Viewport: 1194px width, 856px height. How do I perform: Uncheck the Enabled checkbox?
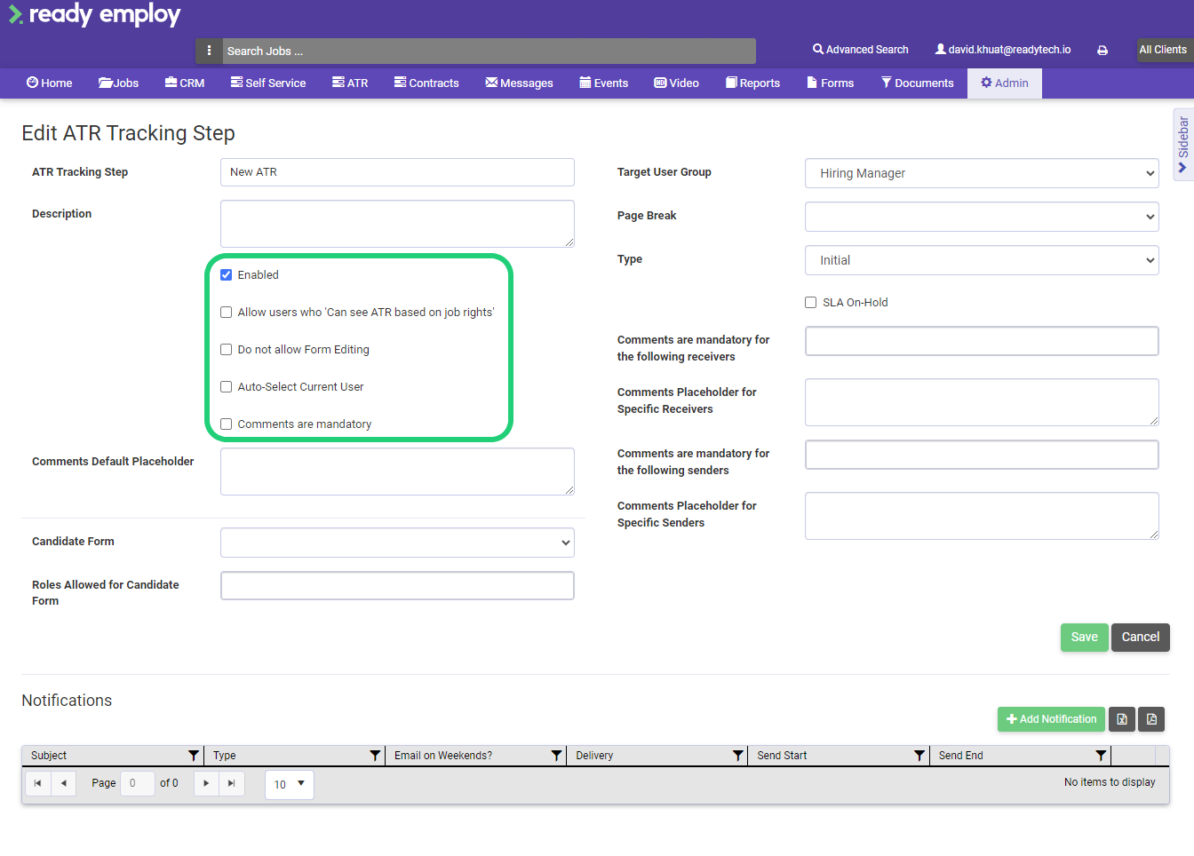(226, 274)
